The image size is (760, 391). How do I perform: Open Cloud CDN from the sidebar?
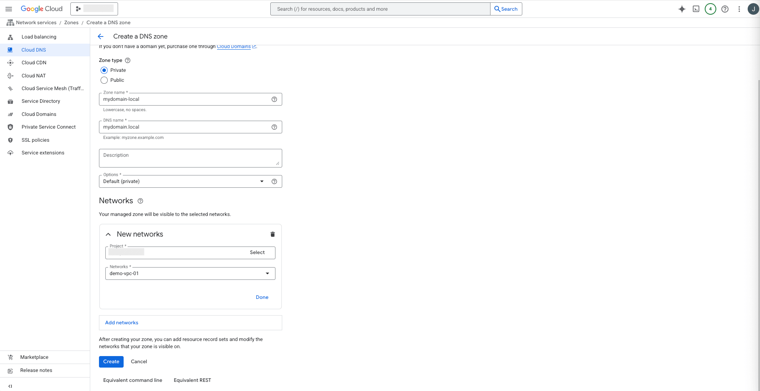[34, 62]
